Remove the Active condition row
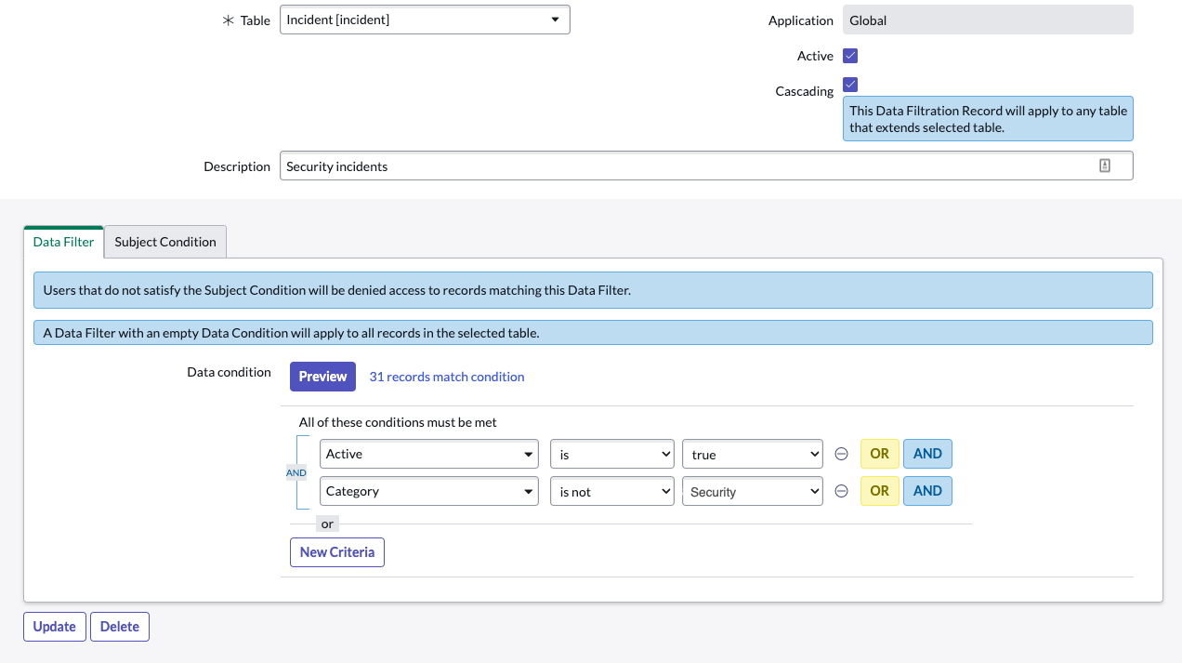Viewport: 1182px width, 663px height. [x=841, y=454]
